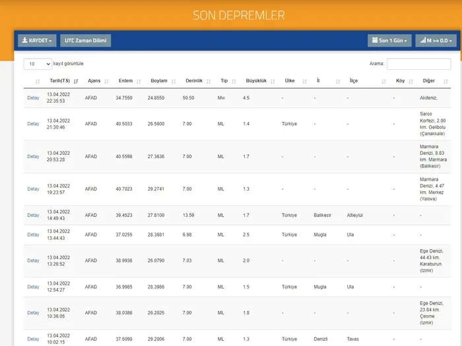Click the UTC Zaman Dilimi button
This screenshot has height=346, width=462.
tap(86, 41)
